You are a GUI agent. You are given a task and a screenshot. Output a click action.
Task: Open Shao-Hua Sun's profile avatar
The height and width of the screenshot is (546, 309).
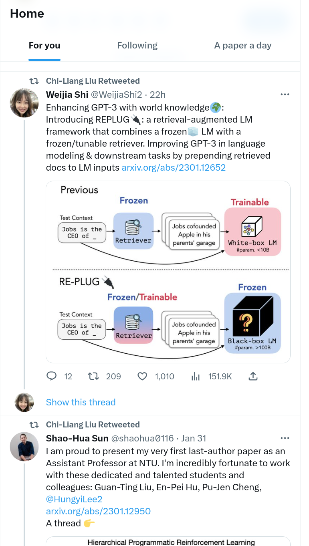(x=24, y=447)
